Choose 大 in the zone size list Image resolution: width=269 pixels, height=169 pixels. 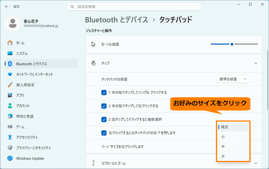pyautogui.click(x=233, y=156)
